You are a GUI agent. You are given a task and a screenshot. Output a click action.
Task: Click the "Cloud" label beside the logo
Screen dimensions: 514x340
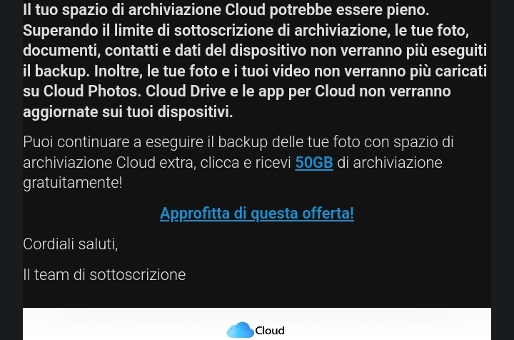270,331
